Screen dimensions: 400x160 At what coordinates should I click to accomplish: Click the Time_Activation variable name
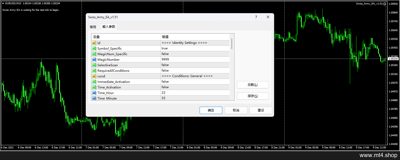tap(109, 87)
